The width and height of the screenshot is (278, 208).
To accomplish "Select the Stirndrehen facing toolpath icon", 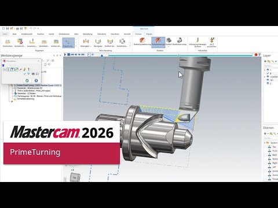I will [44, 43].
